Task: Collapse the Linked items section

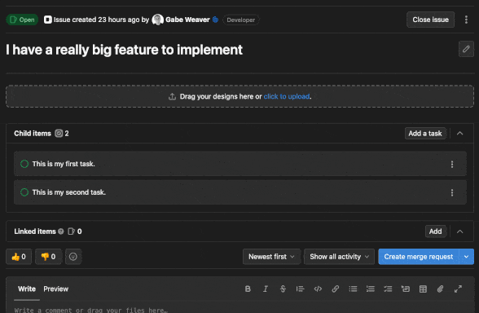Action: [459, 231]
